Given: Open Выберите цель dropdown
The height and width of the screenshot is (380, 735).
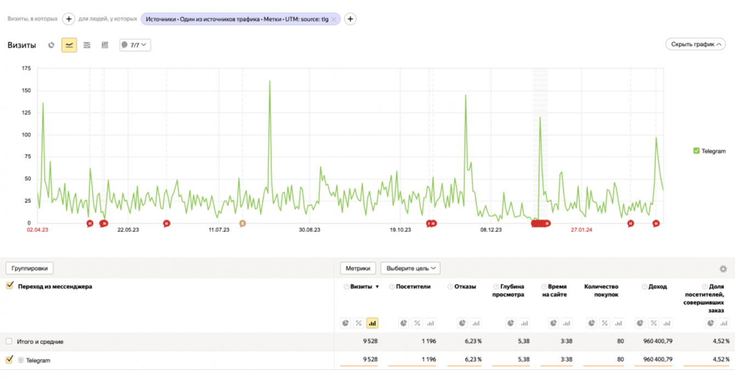Looking at the screenshot, I should tap(410, 268).
